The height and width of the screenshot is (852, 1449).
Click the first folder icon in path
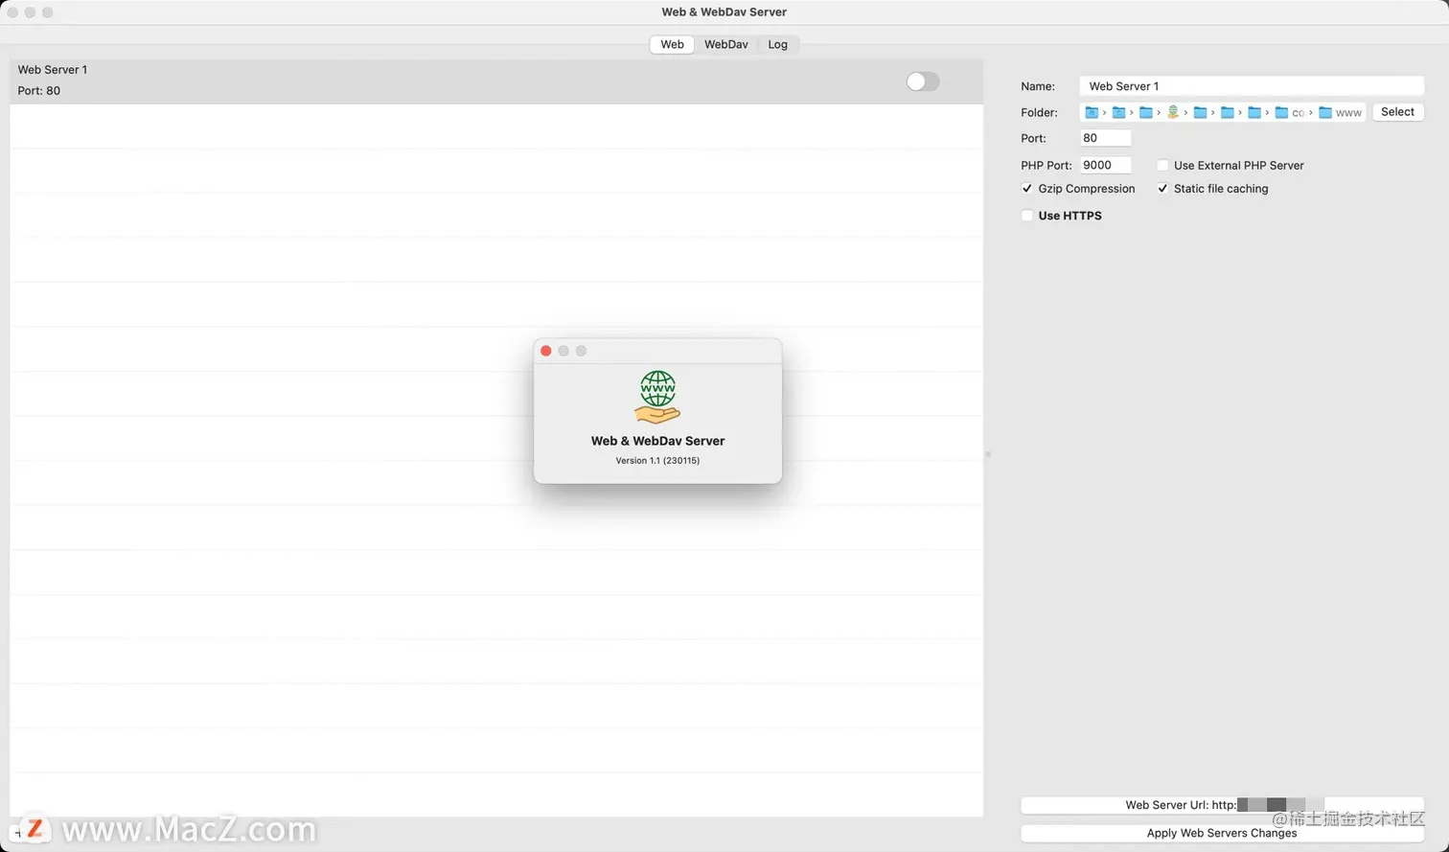point(1091,113)
